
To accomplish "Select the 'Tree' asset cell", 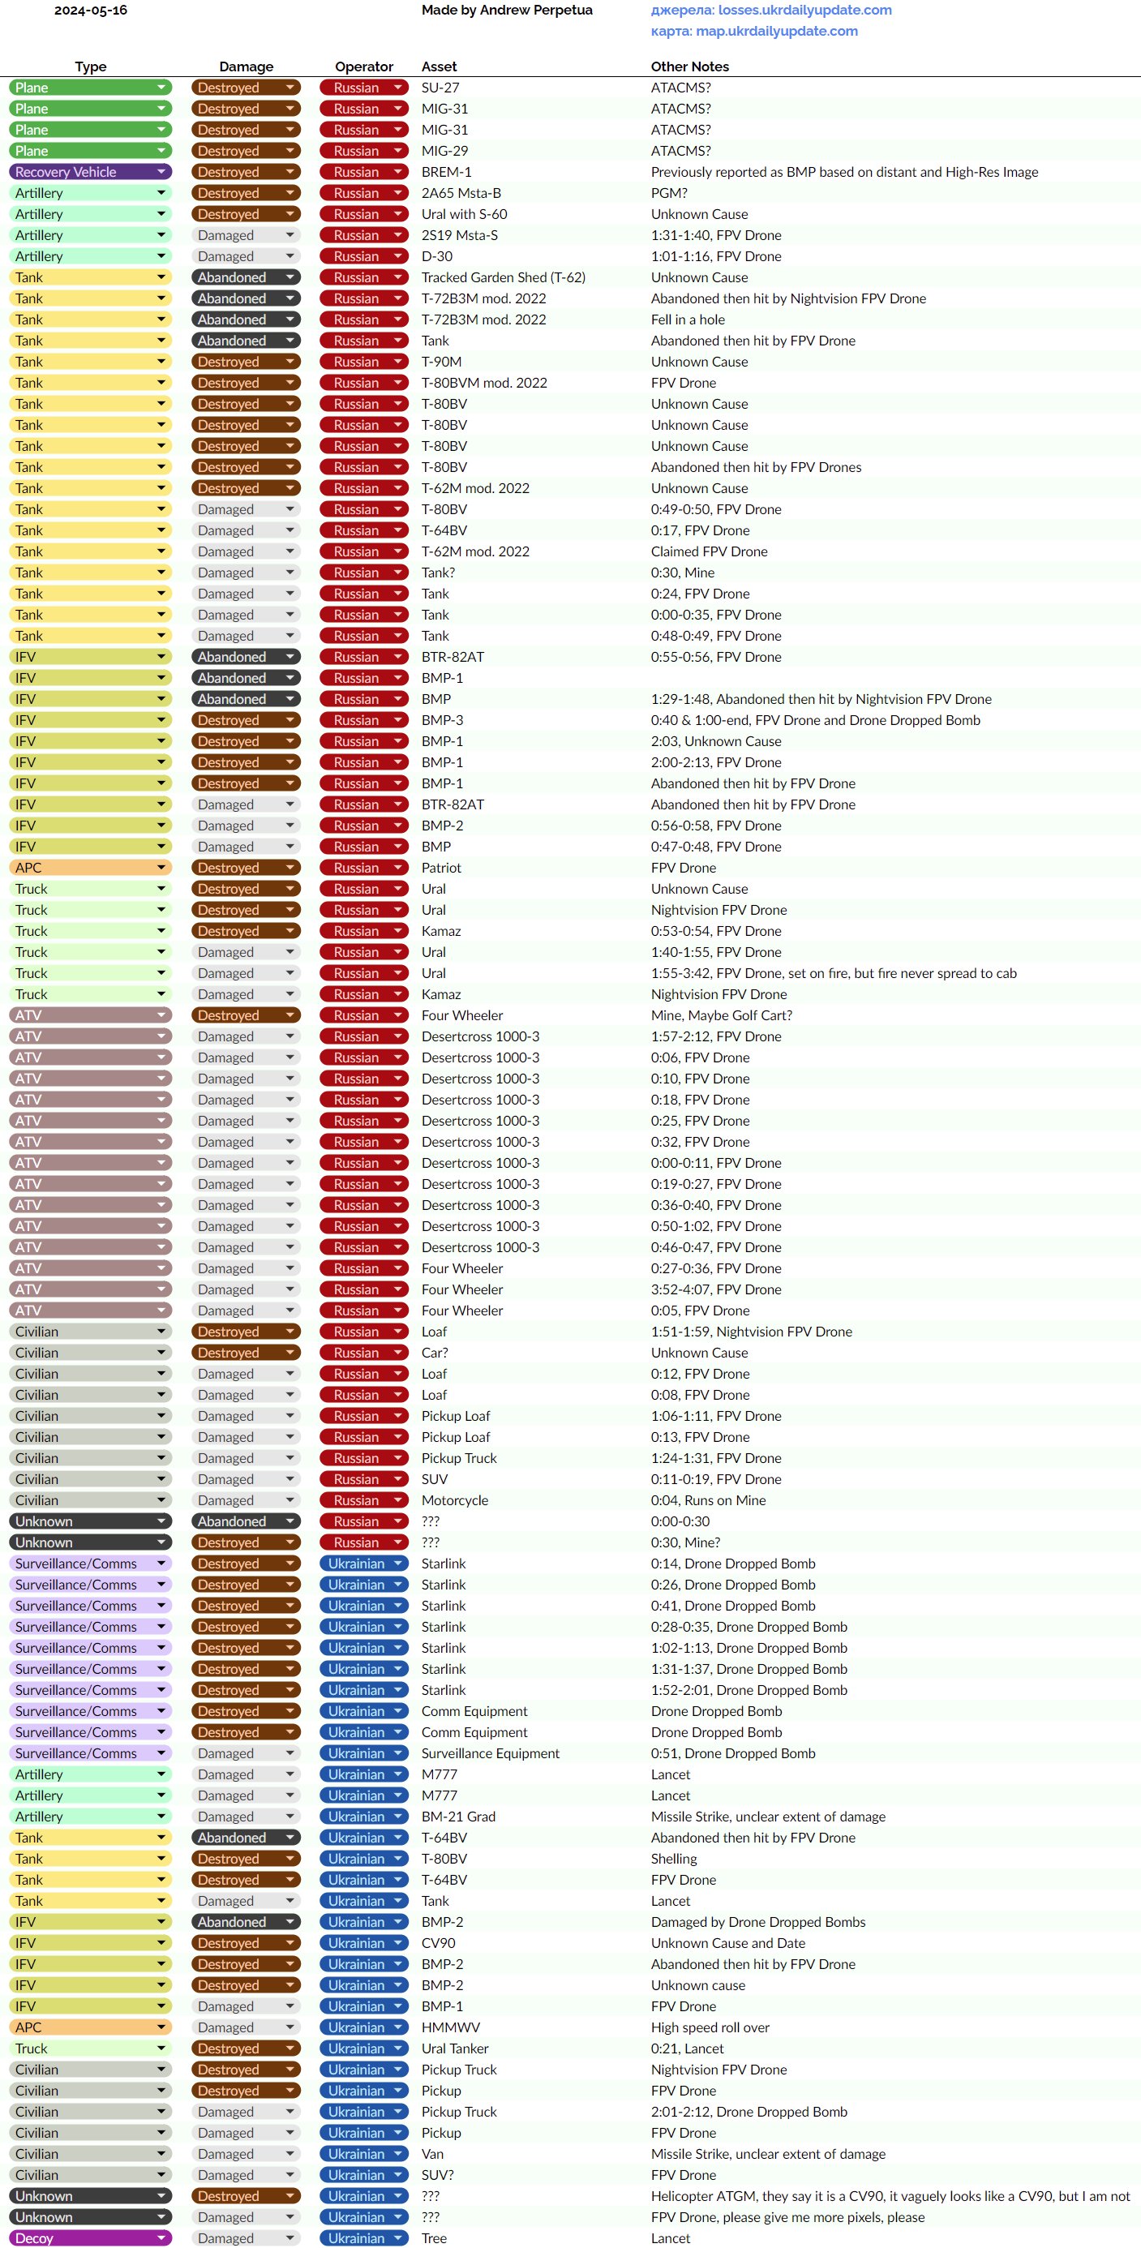I will click(x=434, y=2238).
